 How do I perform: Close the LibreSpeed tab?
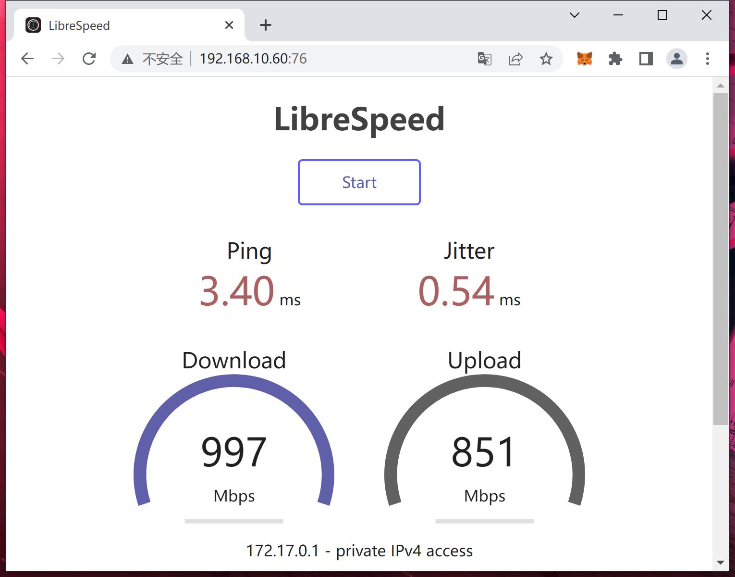229,25
